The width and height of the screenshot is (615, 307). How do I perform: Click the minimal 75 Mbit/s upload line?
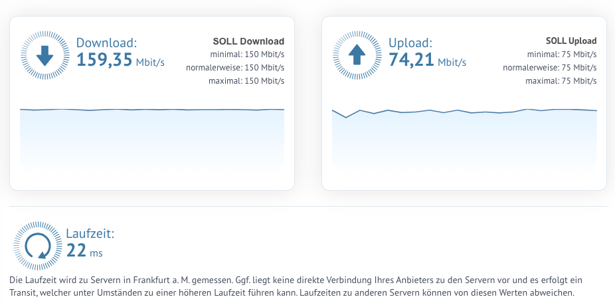(x=561, y=54)
